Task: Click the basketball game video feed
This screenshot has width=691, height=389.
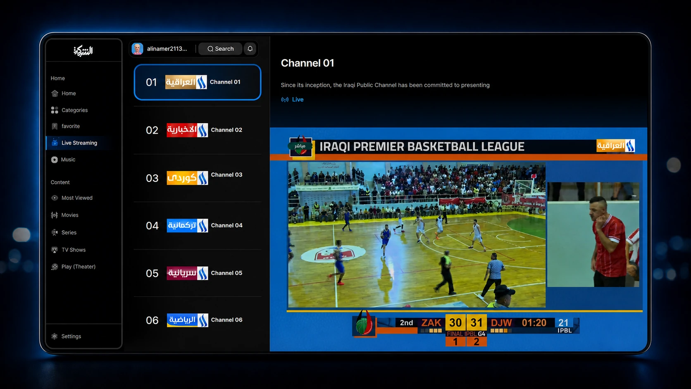Action: tap(417, 234)
